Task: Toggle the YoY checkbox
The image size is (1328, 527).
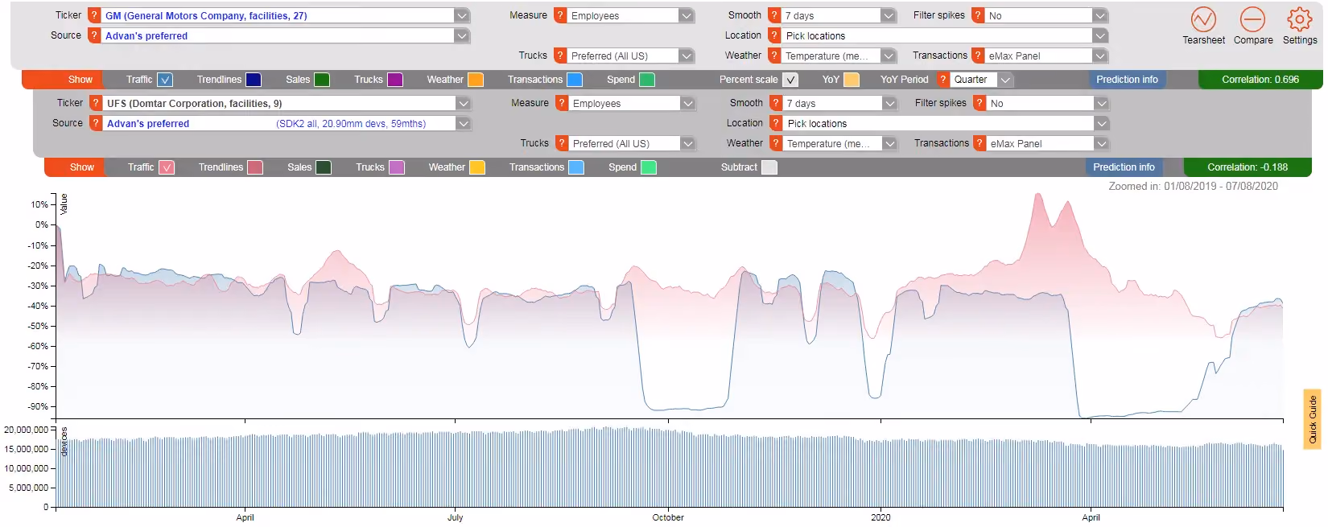Action: 852,80
